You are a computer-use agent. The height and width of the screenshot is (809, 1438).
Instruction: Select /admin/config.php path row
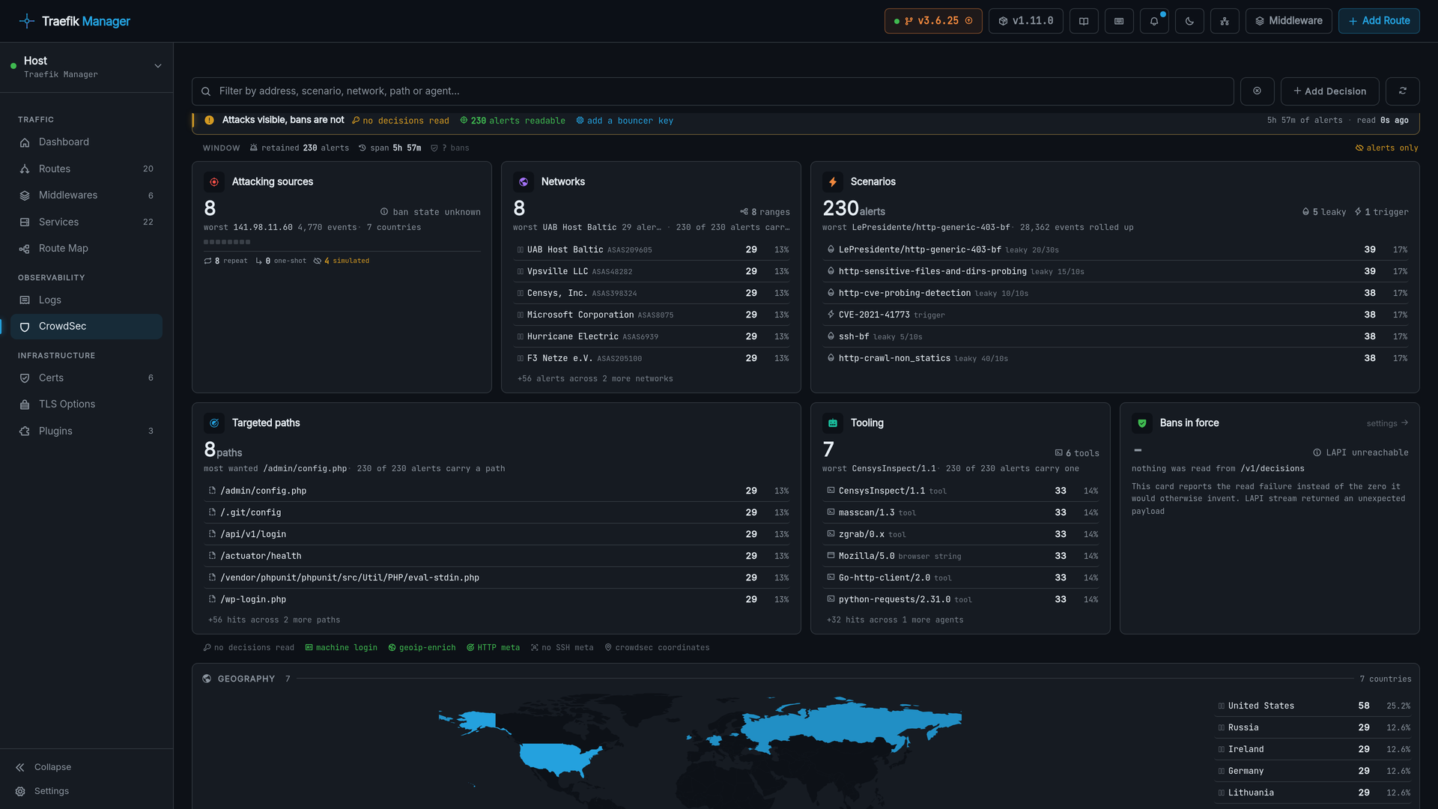pyautogui.click(x=497, y=491)
